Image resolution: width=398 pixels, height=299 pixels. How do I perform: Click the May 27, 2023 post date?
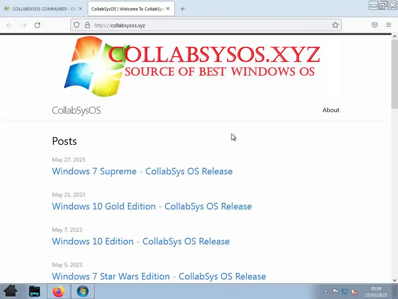pyautogui.click(x=68, y=160)
